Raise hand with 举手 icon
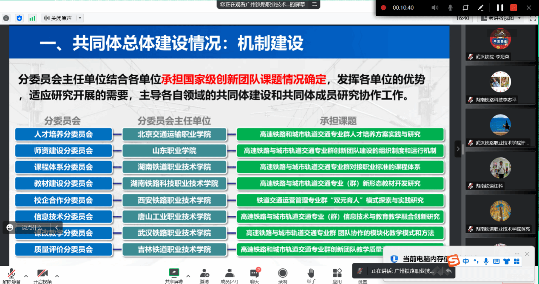The width and height of the screenshot is (539, 284). tap(311, 275)
